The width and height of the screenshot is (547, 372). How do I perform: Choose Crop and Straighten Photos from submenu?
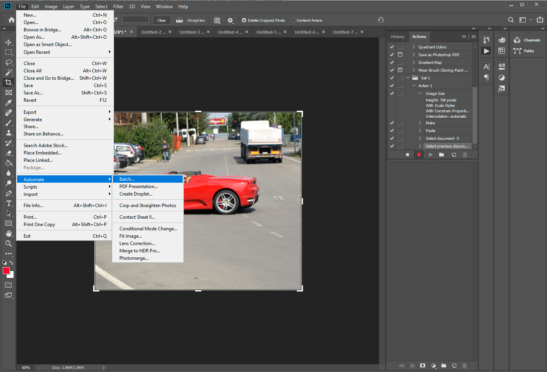[x=147, y=205]
